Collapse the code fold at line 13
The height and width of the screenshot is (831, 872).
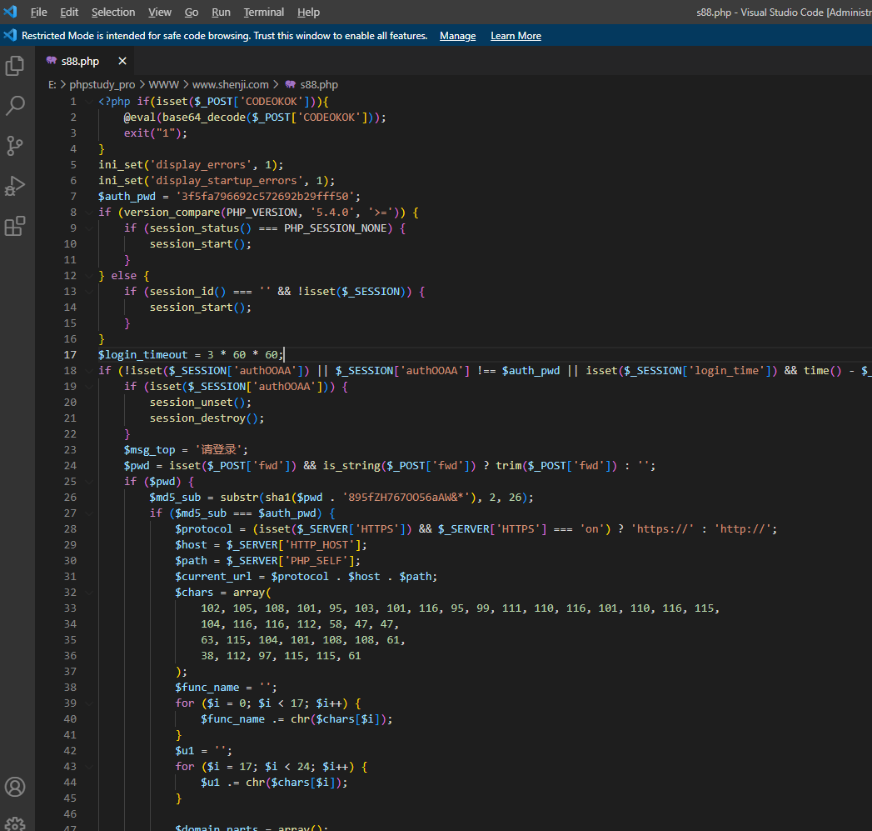point(89,292)
